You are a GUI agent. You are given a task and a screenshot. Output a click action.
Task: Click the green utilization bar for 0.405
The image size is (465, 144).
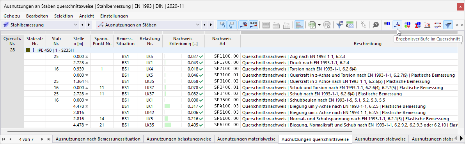[168, 125]
